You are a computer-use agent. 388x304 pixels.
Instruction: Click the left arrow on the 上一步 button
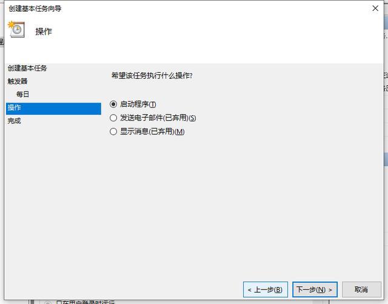(x=249, y=290)
